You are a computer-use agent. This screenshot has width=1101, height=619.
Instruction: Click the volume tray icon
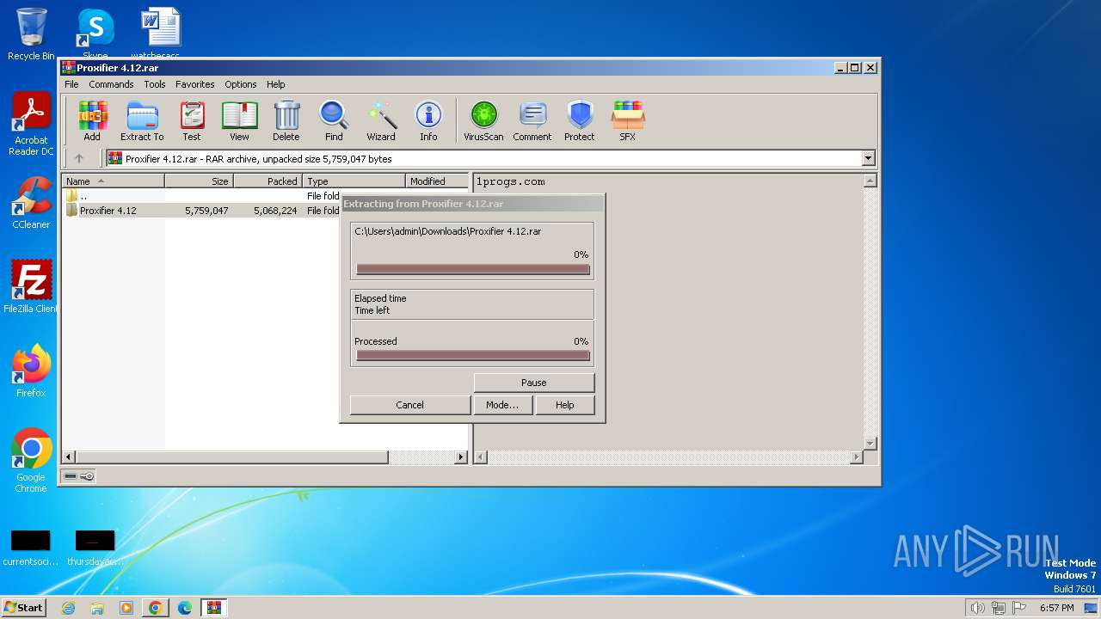click(x=977, y=608)
